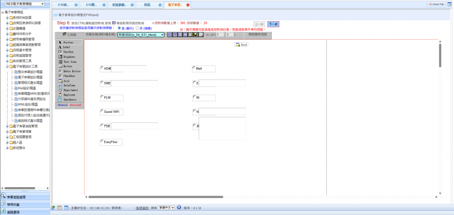Click the 上一步 previous step button

click(259, 24)
